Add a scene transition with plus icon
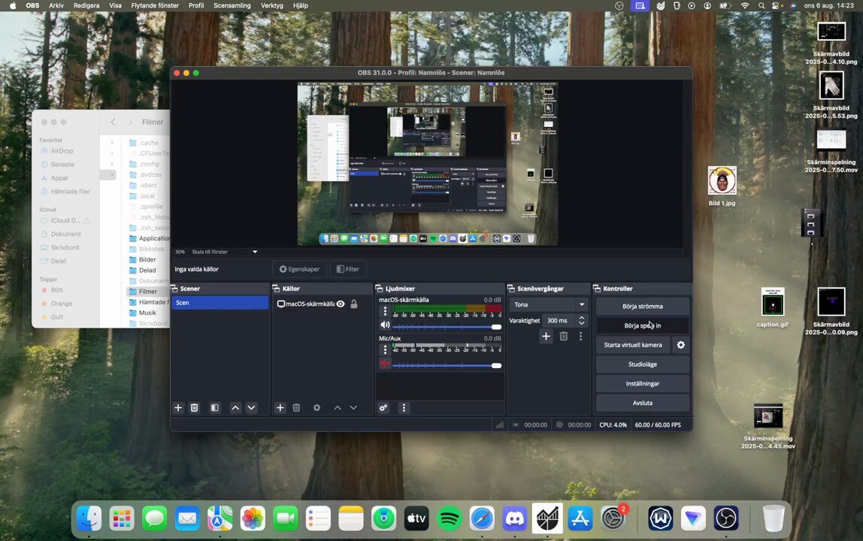 click(546, 337)
